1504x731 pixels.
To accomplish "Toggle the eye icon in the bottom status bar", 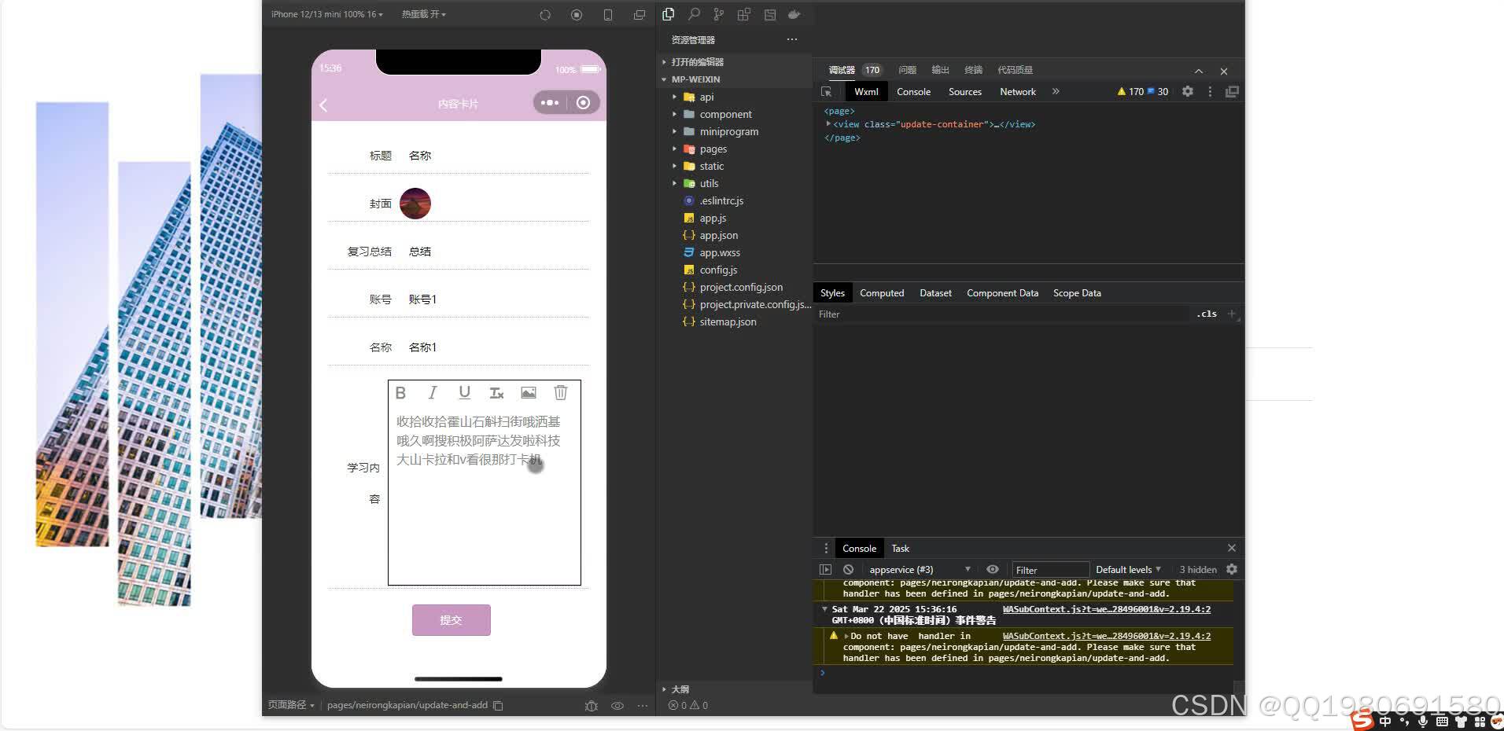I will [617, 705].
